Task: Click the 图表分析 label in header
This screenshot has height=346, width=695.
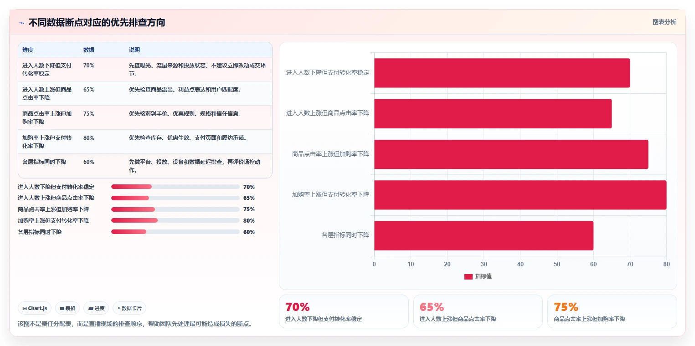Action: pyautogui.click(x=664, y=22)
